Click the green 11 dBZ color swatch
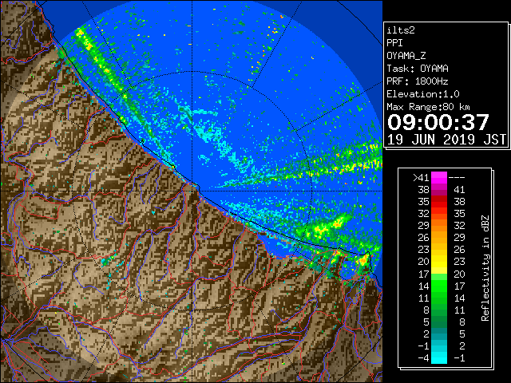511x383 pixels. [439, 298]
